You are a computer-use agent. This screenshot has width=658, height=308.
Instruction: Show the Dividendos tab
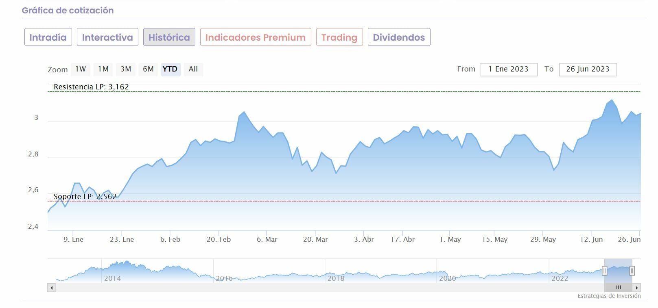pyautogui.click(x=399, y=37)
